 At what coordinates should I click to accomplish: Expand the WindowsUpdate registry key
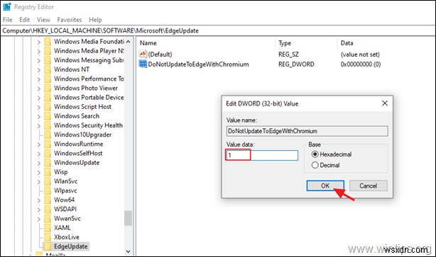[x=38, y=163]
